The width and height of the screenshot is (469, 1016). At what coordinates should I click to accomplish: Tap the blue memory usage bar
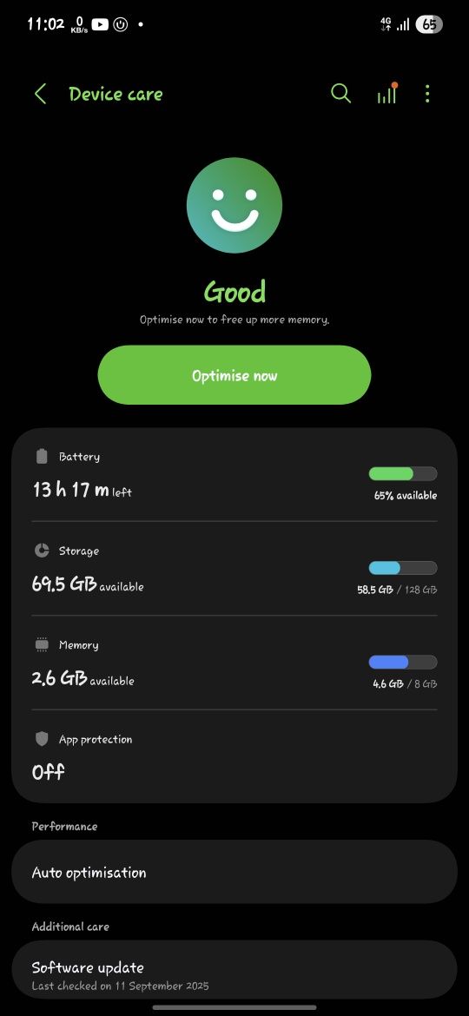(x=403, y=663)
